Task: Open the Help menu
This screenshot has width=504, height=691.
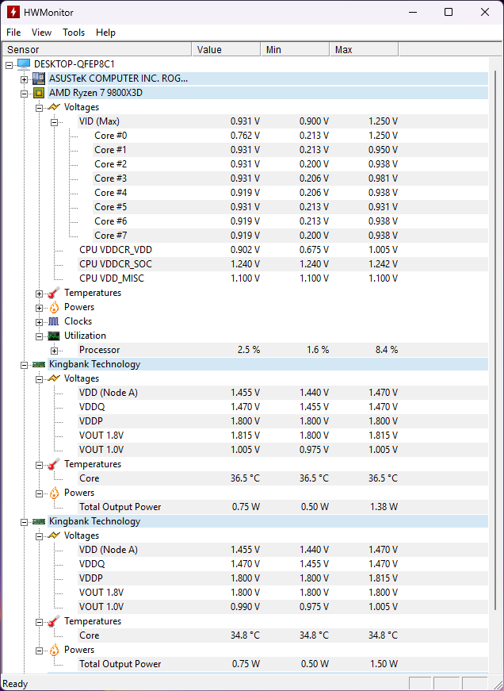Action: [x=105, y=33]
